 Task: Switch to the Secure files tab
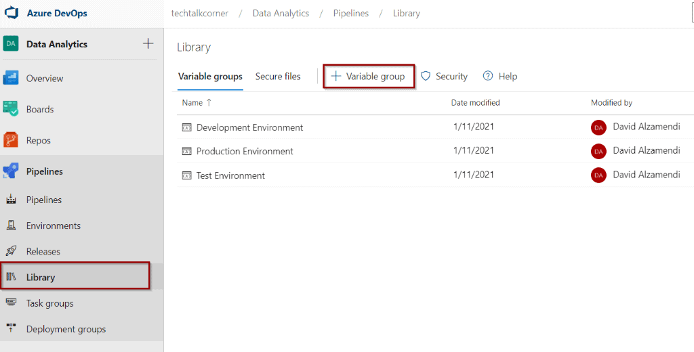278,76
